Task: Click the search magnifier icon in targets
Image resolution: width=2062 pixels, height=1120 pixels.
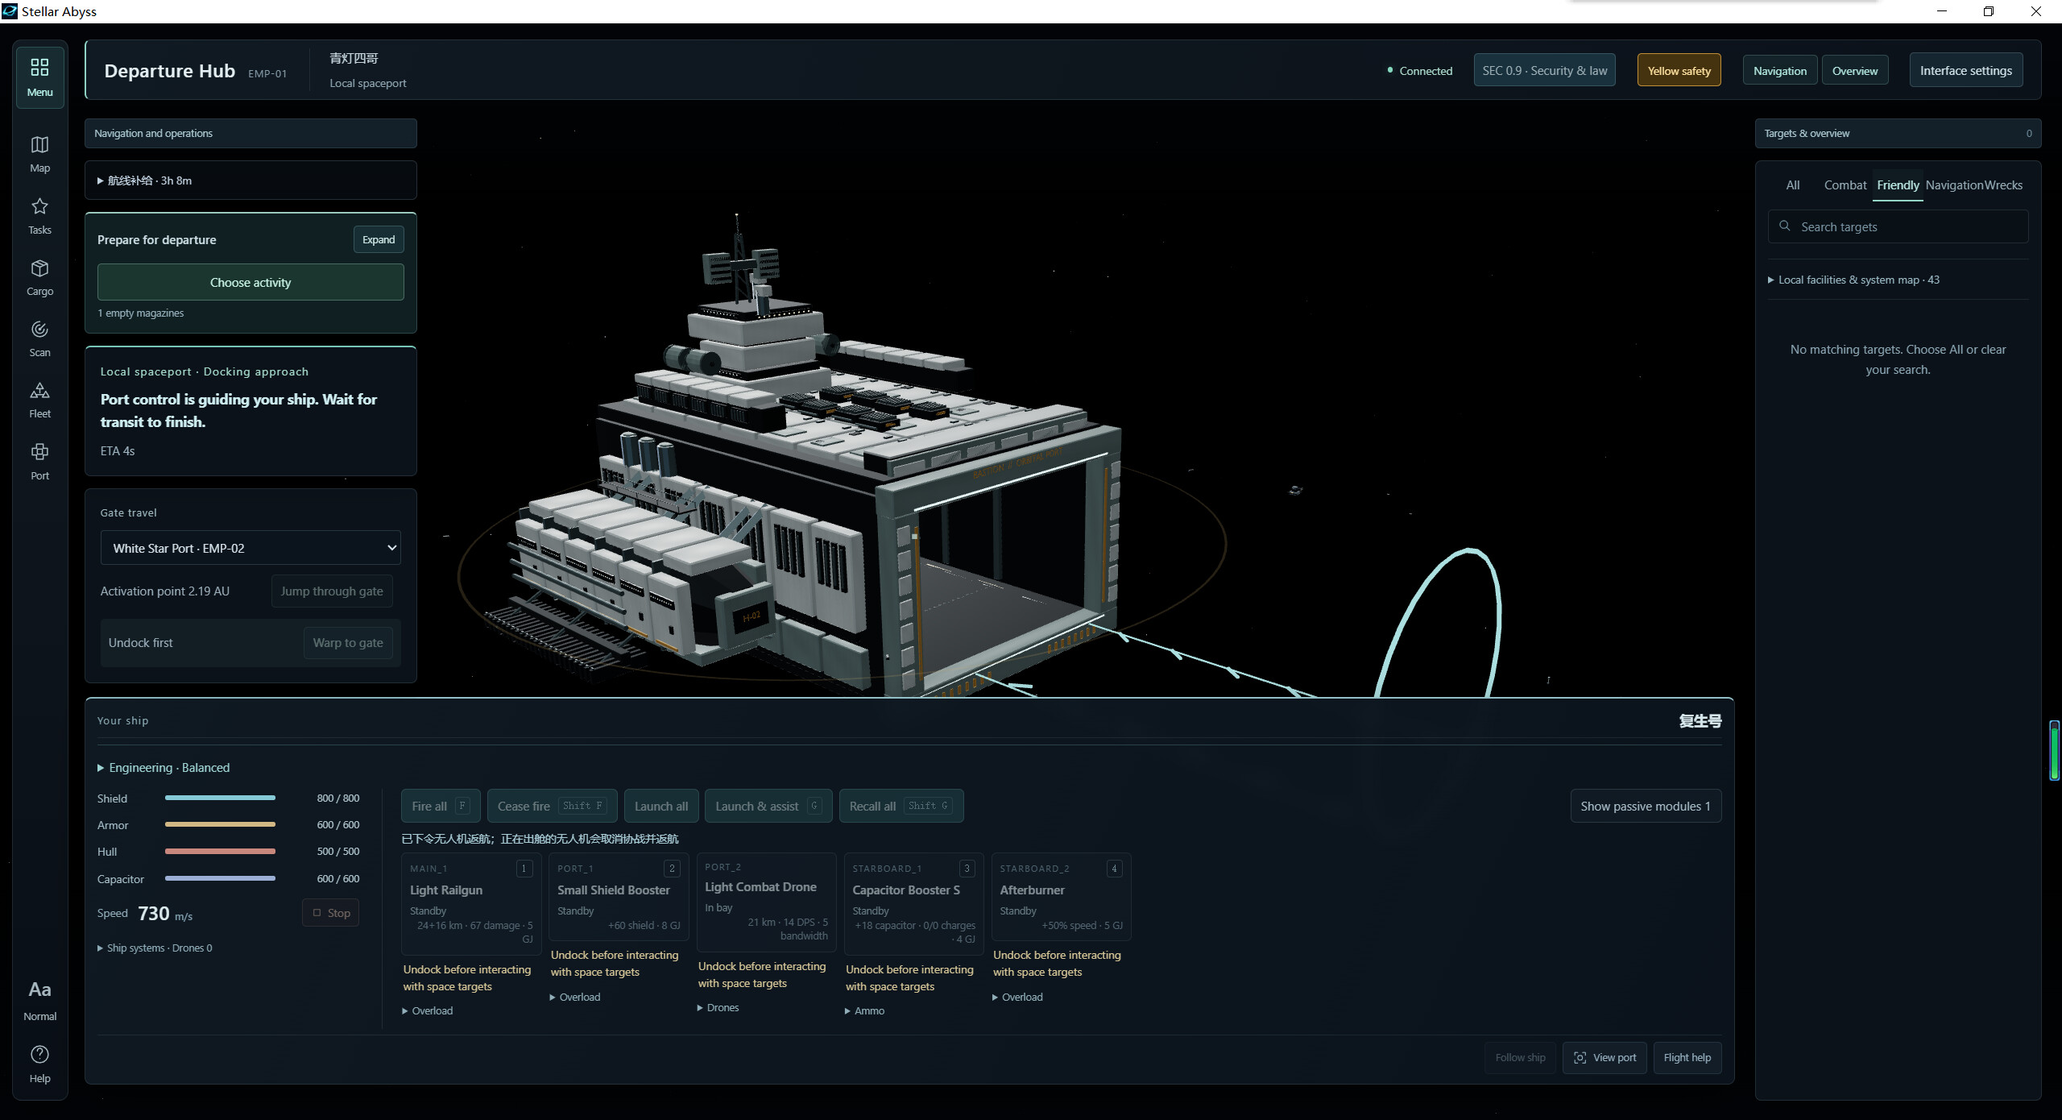Action: 1785,226
